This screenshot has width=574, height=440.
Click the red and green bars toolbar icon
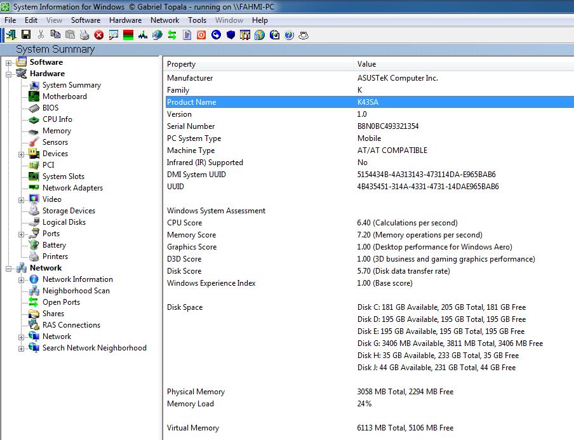click(128, 35)
